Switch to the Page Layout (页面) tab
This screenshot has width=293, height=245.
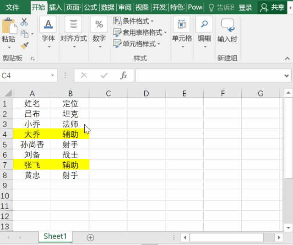pos(73,8)
